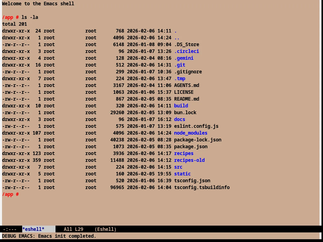The width and height of the screenshot is (323, 242).
Task: Click size value 96965 of tsconfig.tsbuildinfo
Action: click(x=117, y=188)
